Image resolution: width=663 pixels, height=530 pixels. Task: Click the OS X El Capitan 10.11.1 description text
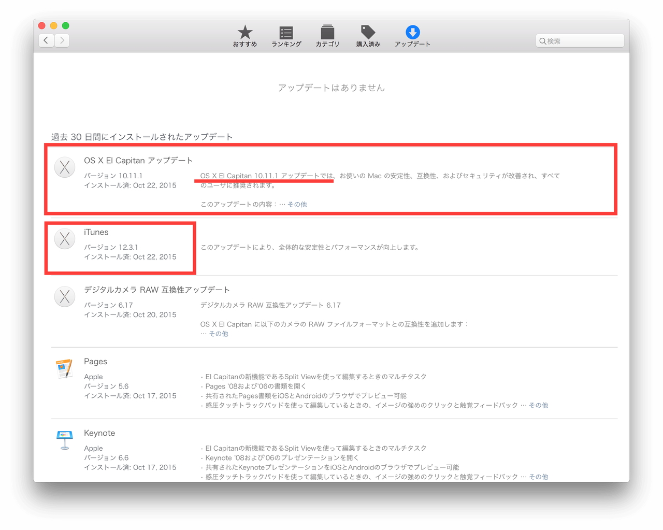380,180
